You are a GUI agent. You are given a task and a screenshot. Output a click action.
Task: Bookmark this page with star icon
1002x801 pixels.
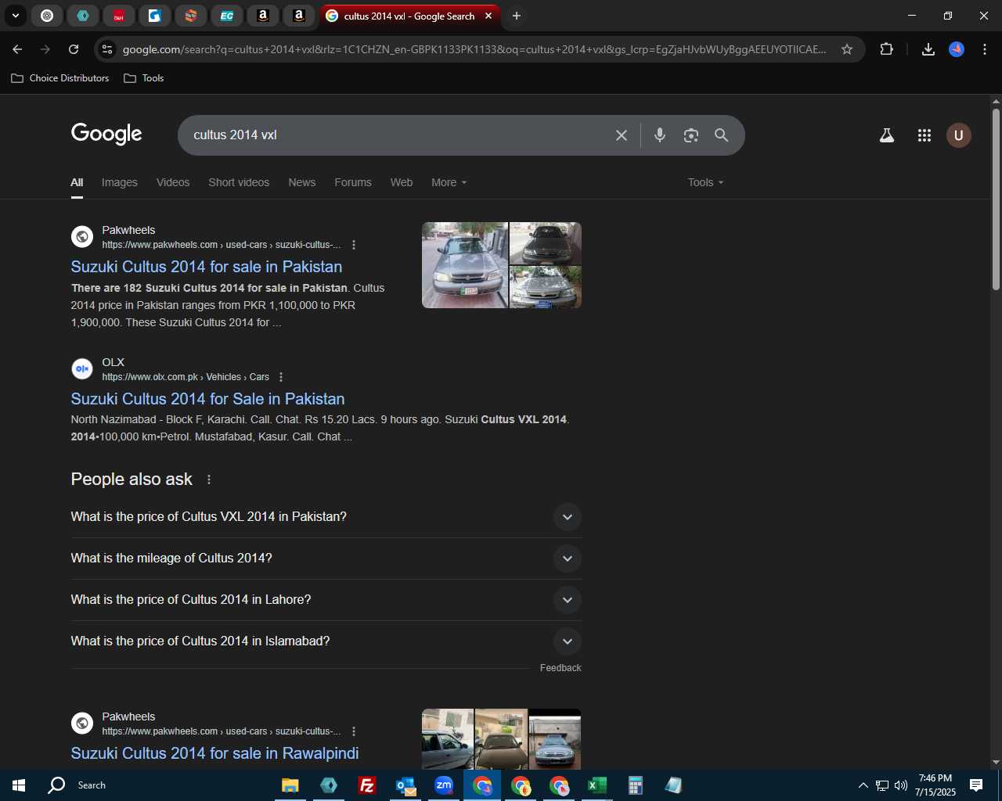847,49
